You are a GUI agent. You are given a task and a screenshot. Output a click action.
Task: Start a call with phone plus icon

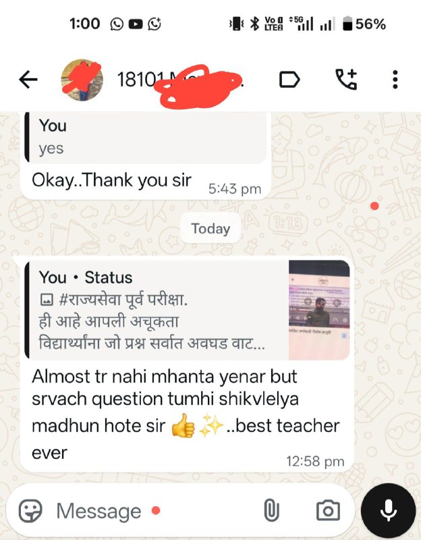pos(346,80)
